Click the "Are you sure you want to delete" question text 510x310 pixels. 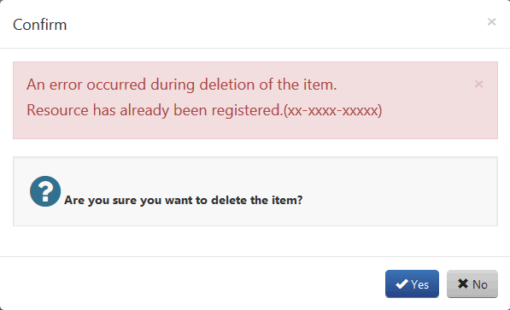click(183, 200)
